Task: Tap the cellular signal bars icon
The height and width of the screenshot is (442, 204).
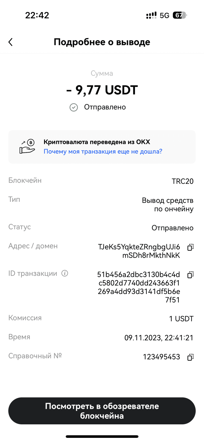Action: (x=151, y=15)
